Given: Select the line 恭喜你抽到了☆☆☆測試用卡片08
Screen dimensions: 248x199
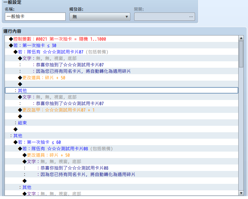Looking at the screenshot, I should tap(122, 168).
